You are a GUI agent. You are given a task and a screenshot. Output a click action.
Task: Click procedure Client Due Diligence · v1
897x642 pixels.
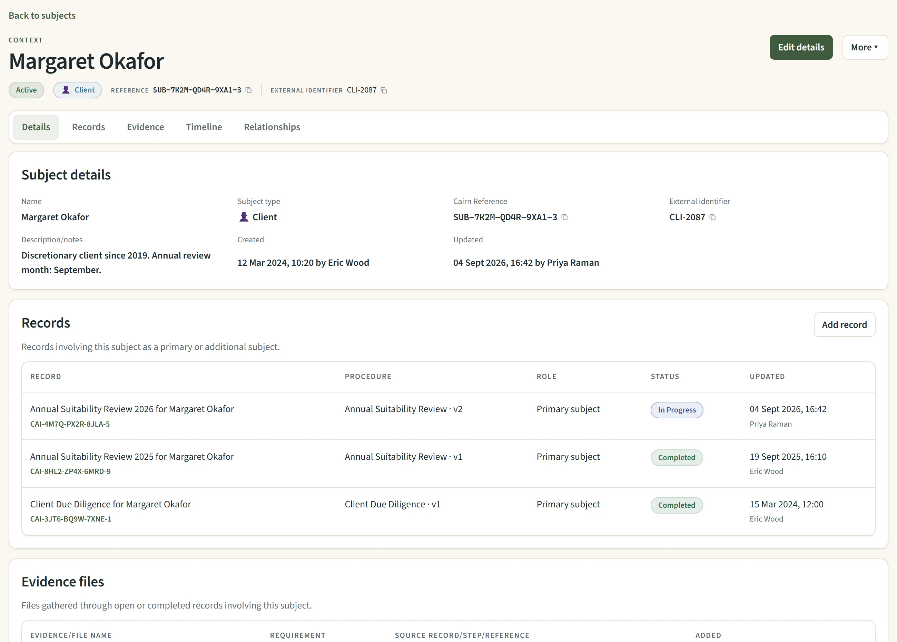pyautogui.click(x=392, y=504)
